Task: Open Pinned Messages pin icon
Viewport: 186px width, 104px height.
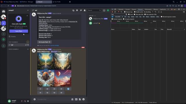Action: click(81, 10)
